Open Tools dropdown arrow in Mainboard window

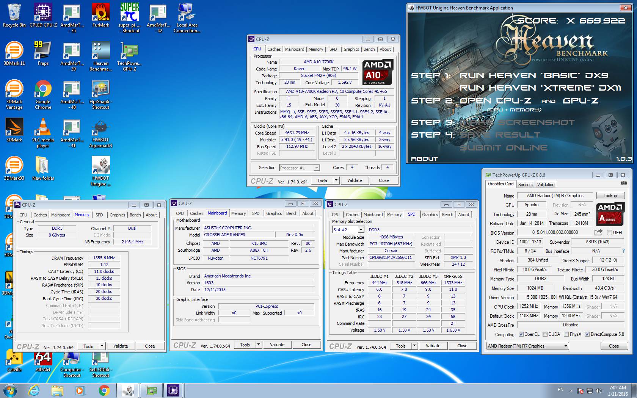259,345
